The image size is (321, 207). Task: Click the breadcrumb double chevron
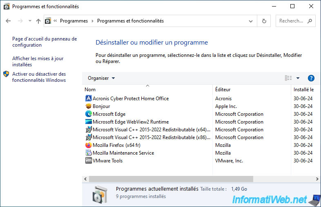pyautogui.click(x=55, y=21)
